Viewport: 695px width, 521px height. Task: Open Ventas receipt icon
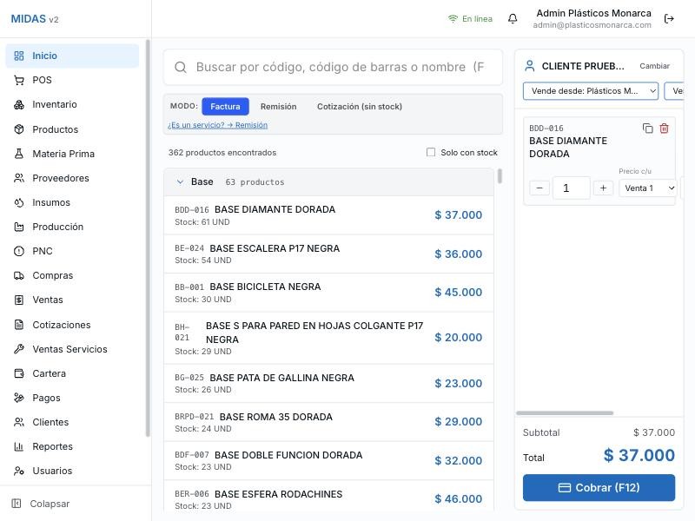(19, 300)
